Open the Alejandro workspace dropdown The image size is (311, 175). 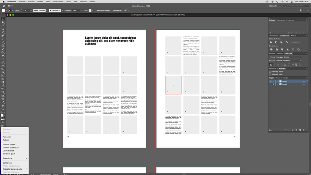click(275, 6)
